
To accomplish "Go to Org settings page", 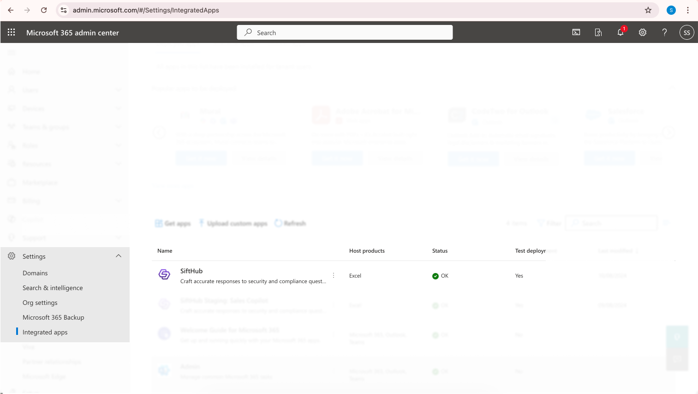I will click(x=40, y=303).
